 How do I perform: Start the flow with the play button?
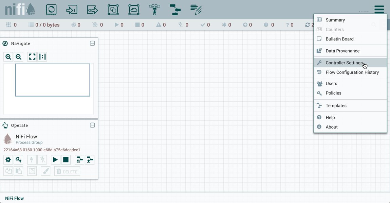click(x=55, y=160)
